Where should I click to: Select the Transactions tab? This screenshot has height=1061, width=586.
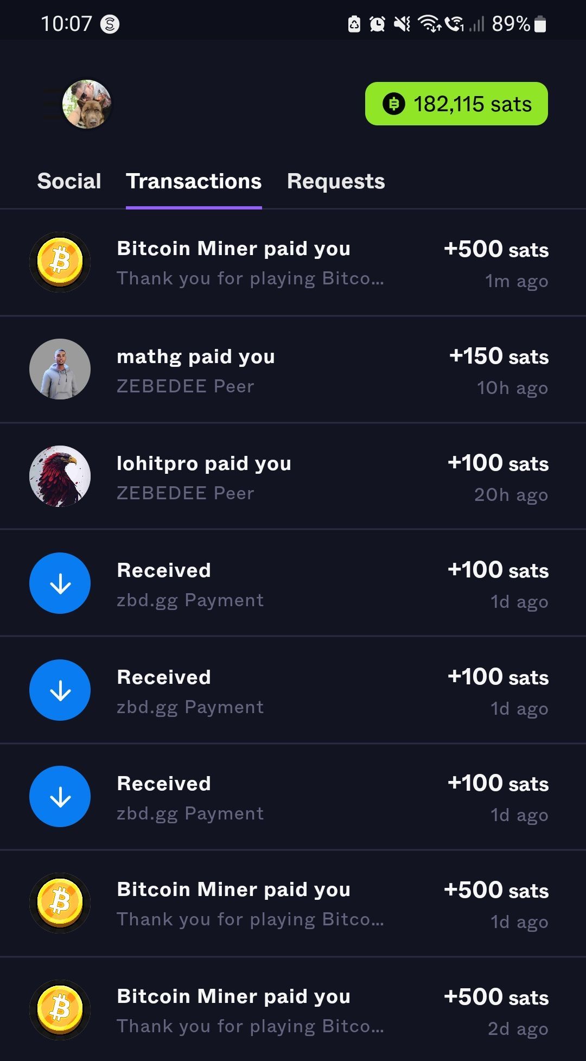coord(194,181)
